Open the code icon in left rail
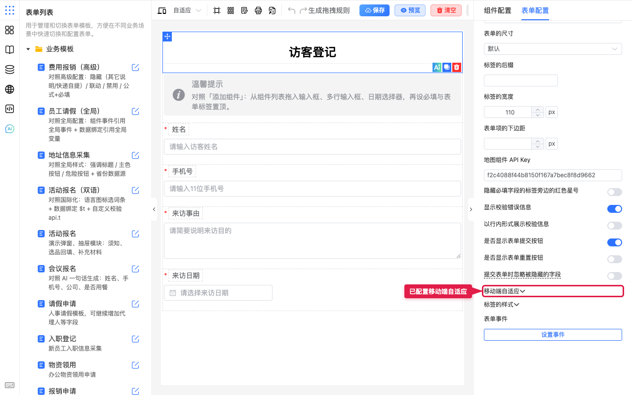Screen dimensions: 632x395 9,109
